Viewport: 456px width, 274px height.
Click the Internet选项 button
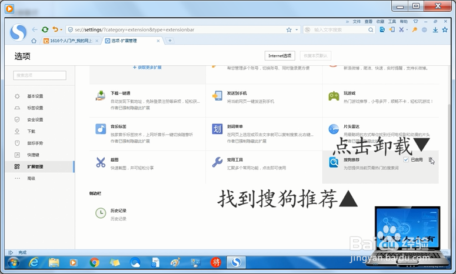[x=279, y=56]
